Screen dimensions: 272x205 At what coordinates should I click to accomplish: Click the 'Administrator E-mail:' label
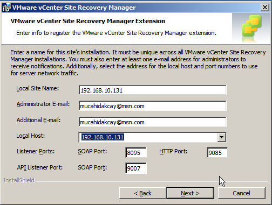[x=43, y=104]
